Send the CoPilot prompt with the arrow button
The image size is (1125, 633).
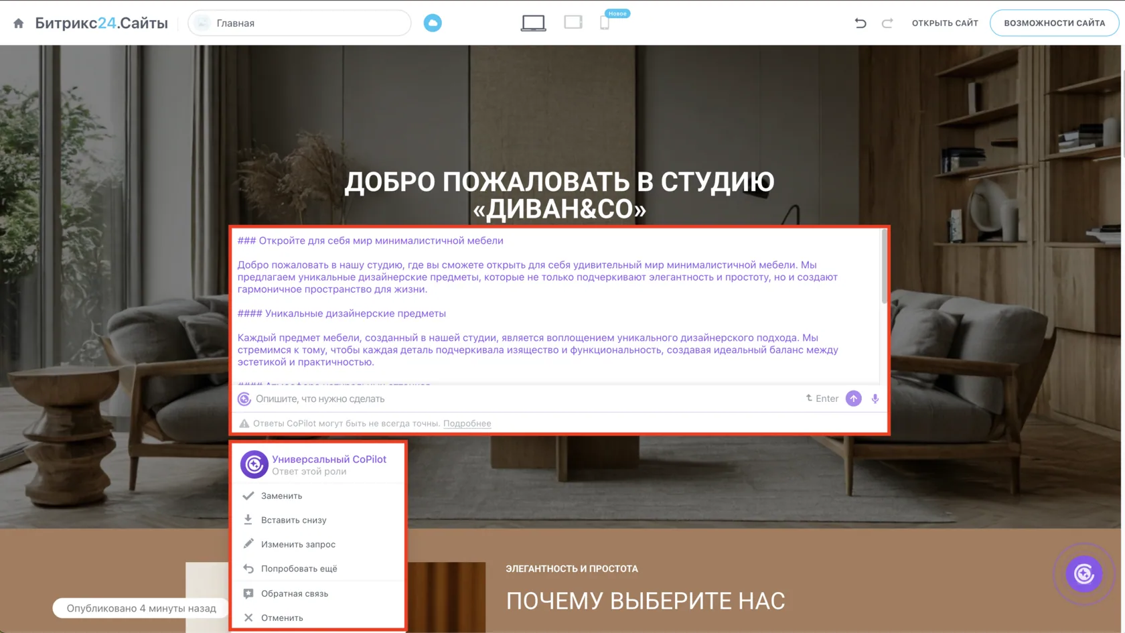(854, 399)
